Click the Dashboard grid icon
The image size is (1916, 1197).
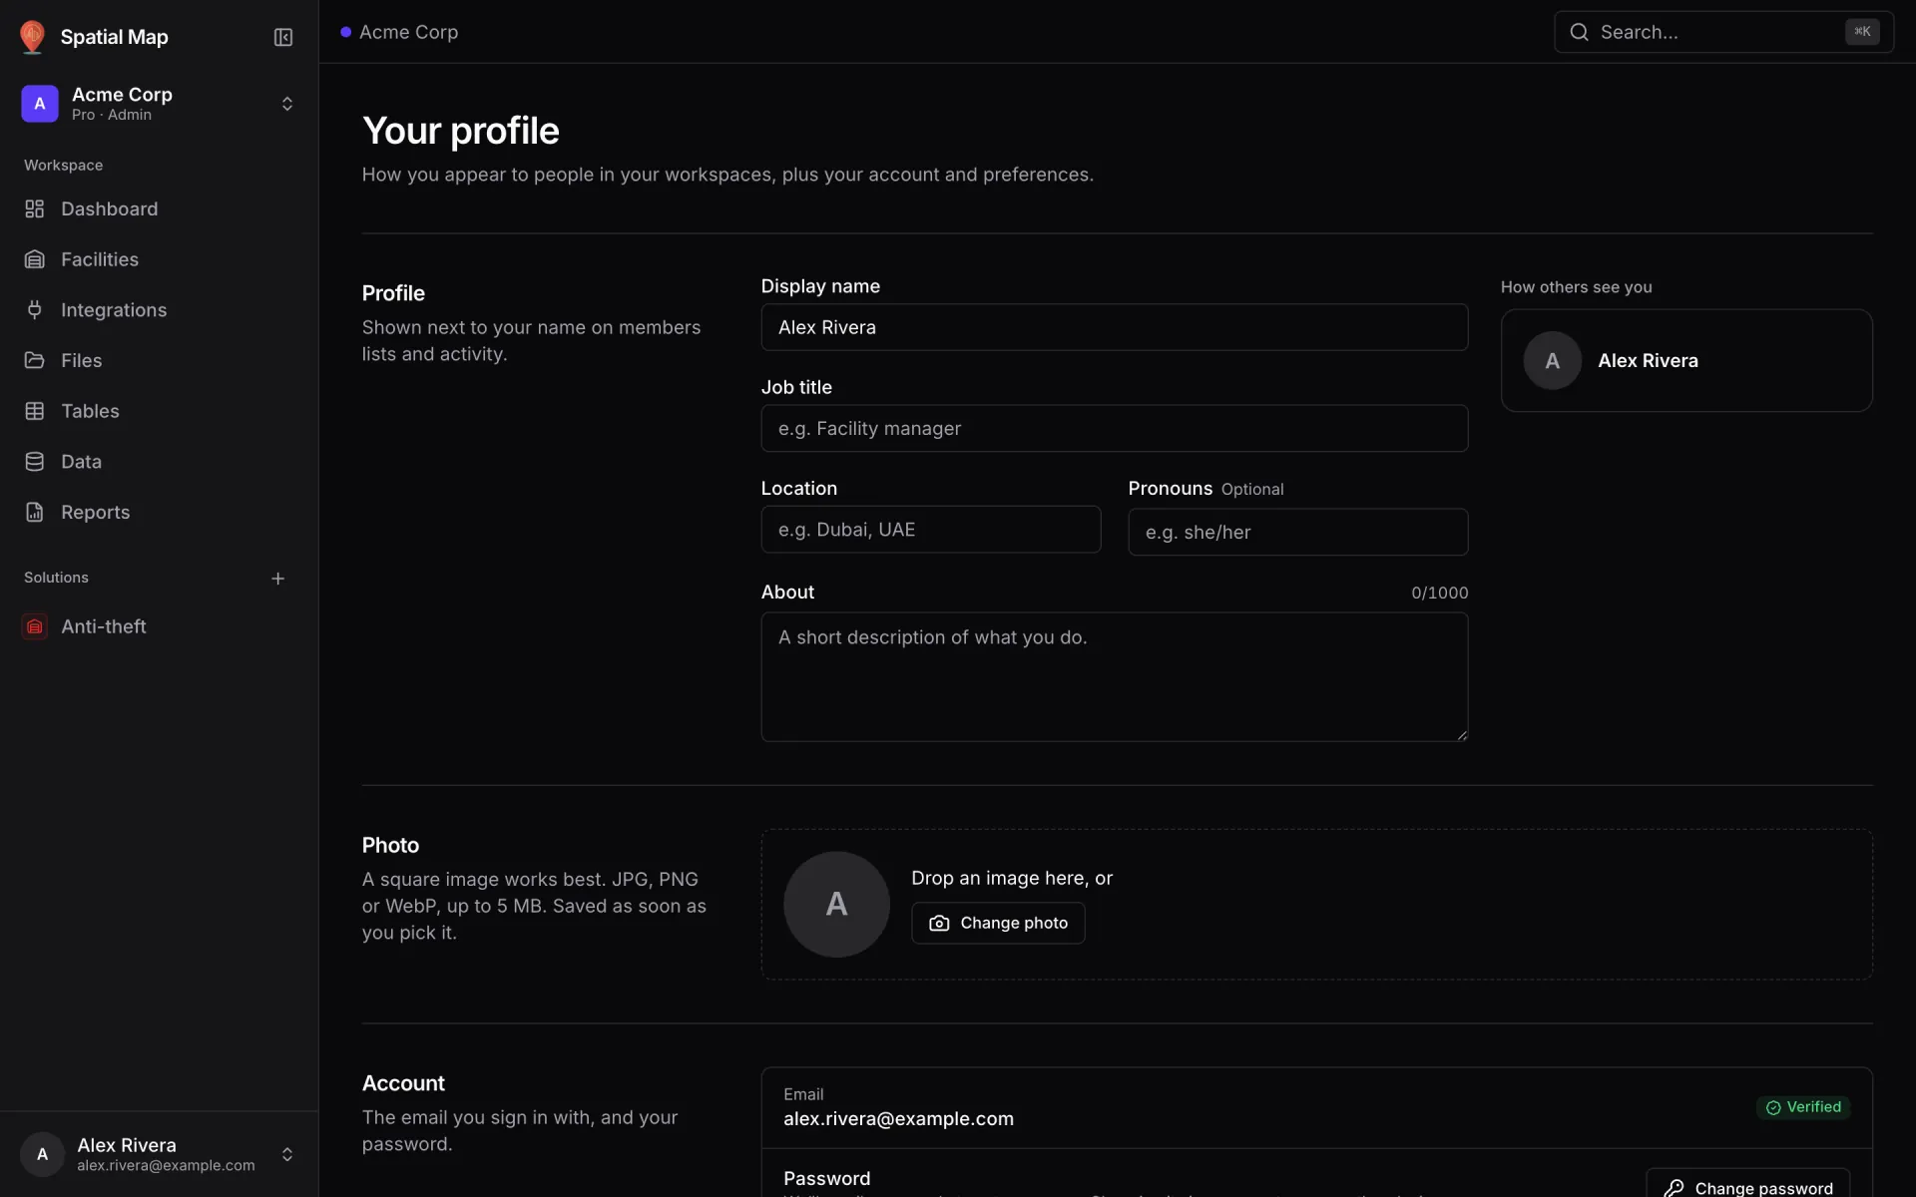pos(35,208)
